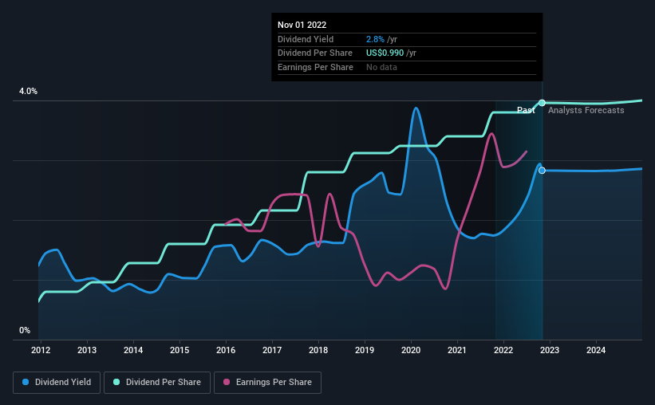Toggle the Earnings Per Share legend button
Image resolution: width=655 pixels, height=405 pixels.
point(267,383)
